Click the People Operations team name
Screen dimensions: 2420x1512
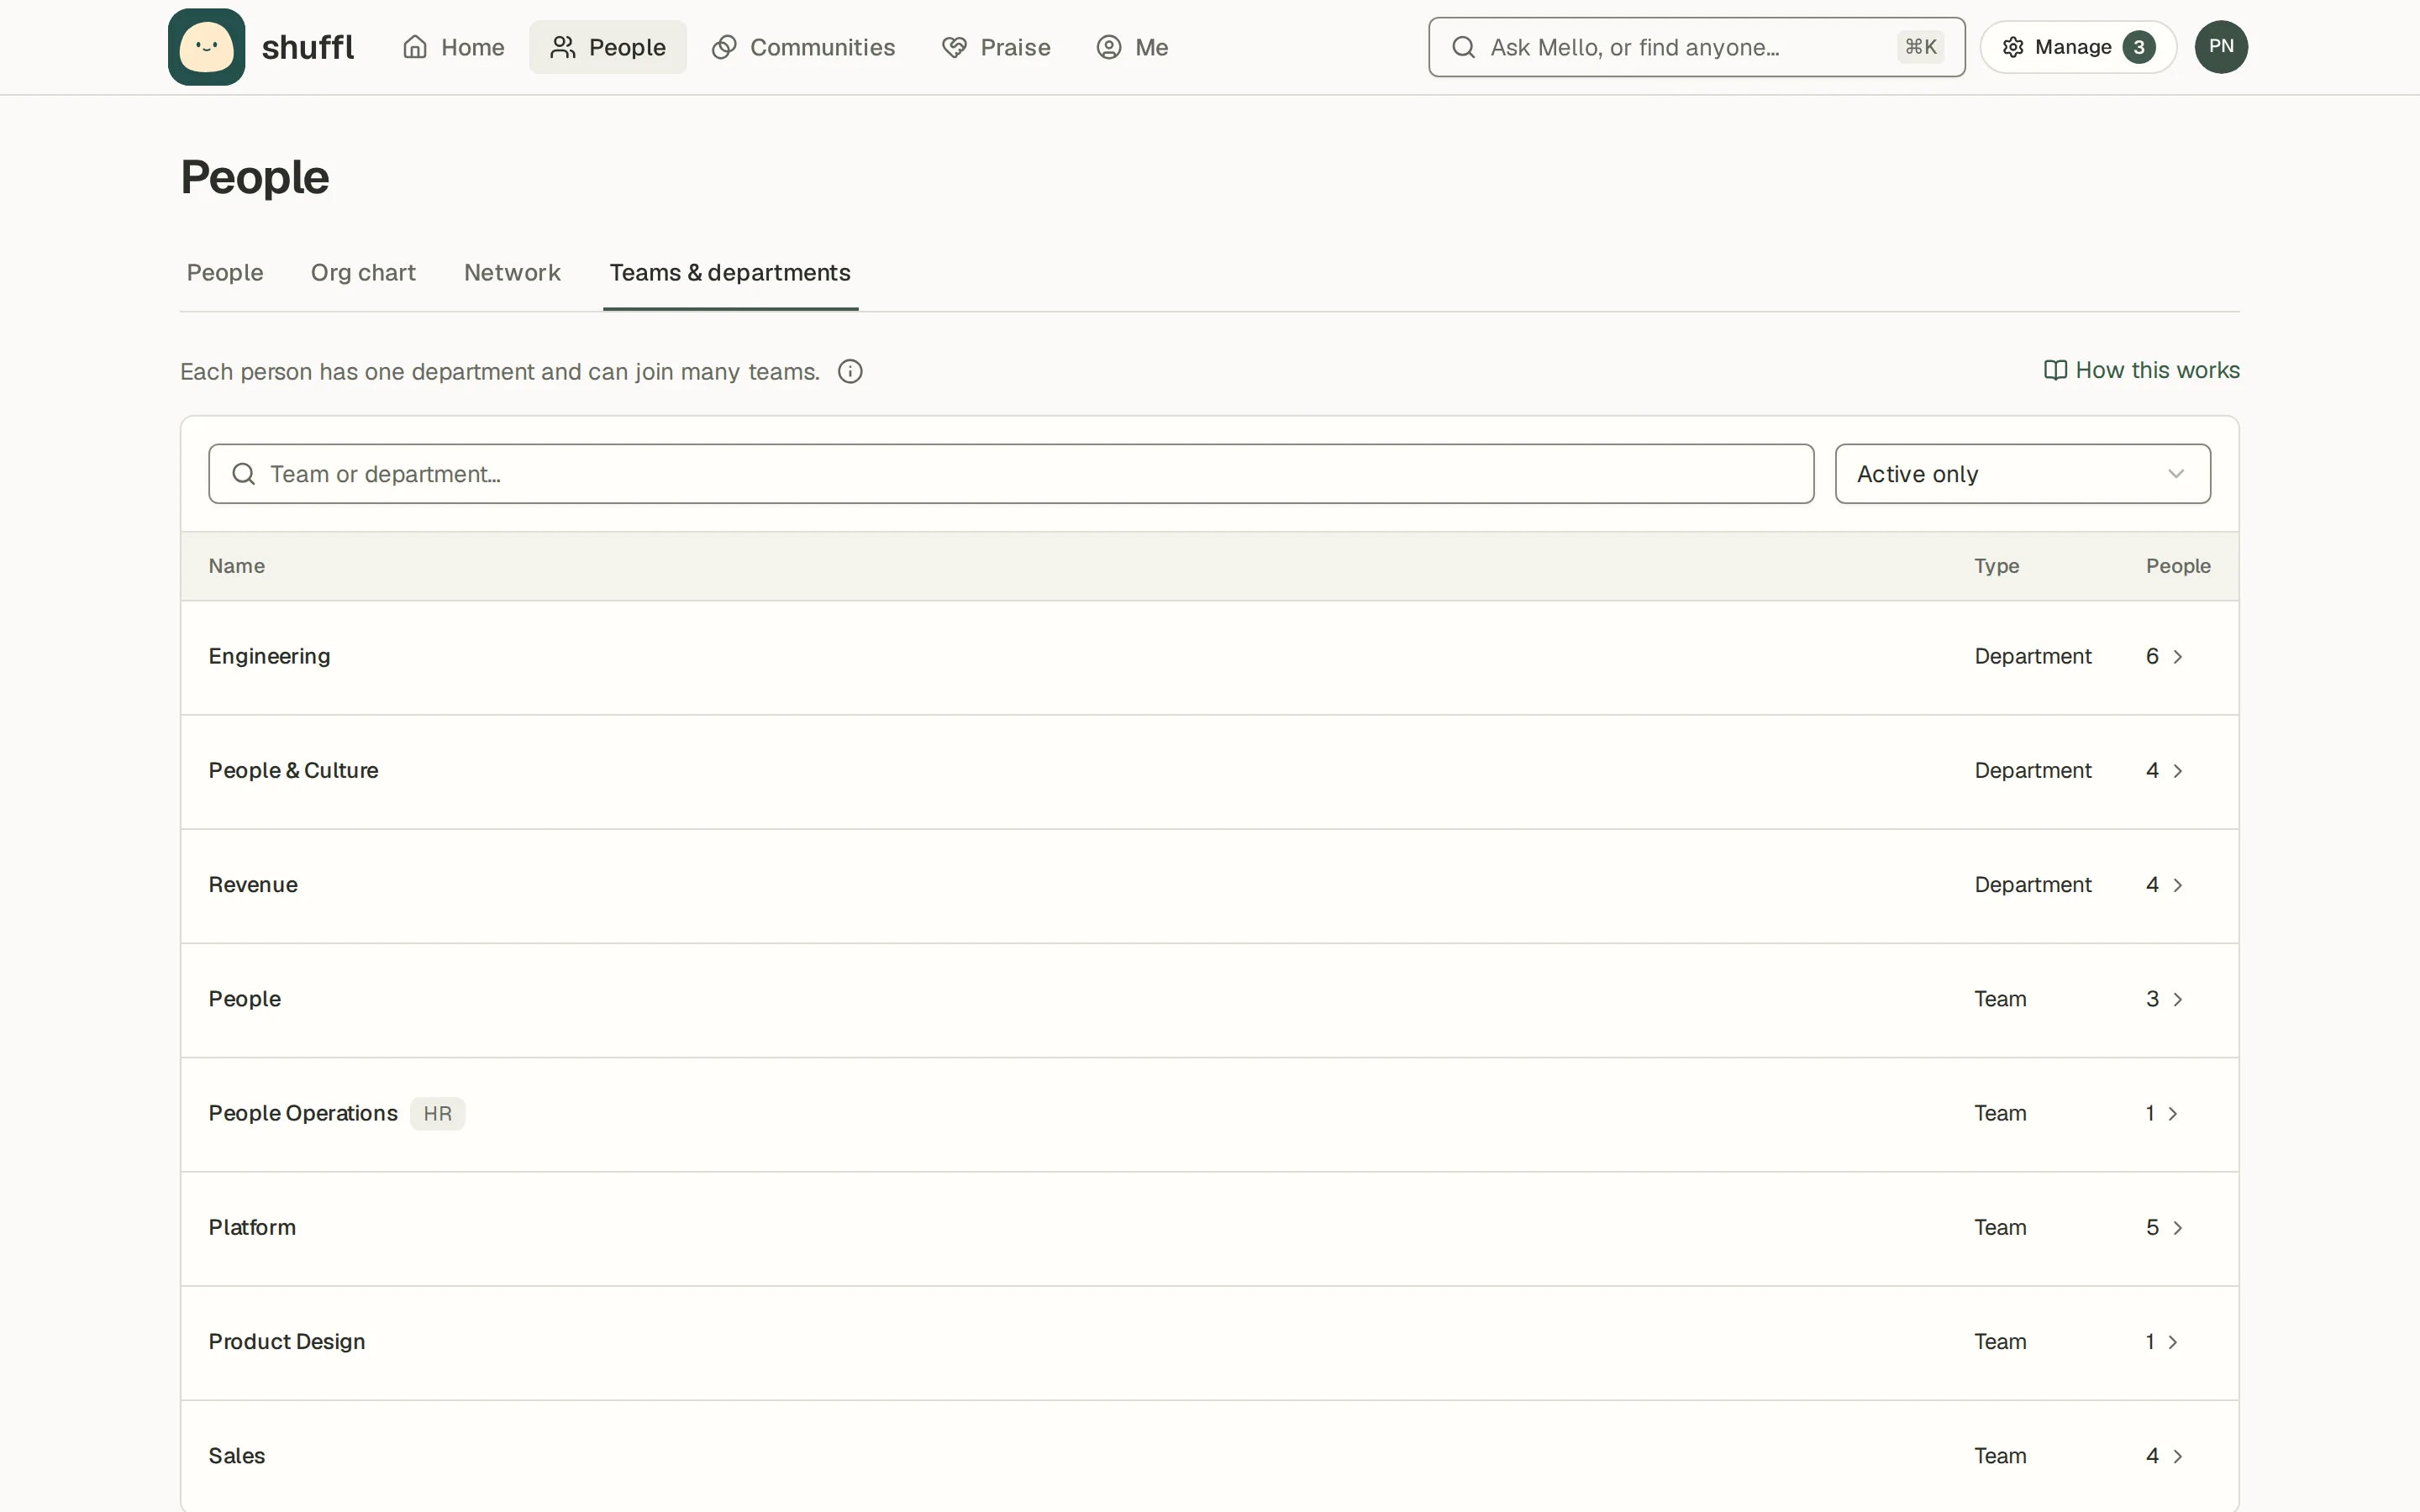(303, 1113)
